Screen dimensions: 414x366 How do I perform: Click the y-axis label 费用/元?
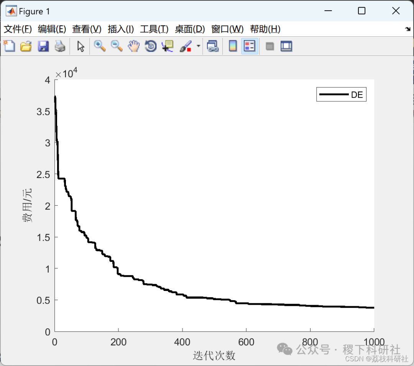pyautogui.click(x=27, y=206)
